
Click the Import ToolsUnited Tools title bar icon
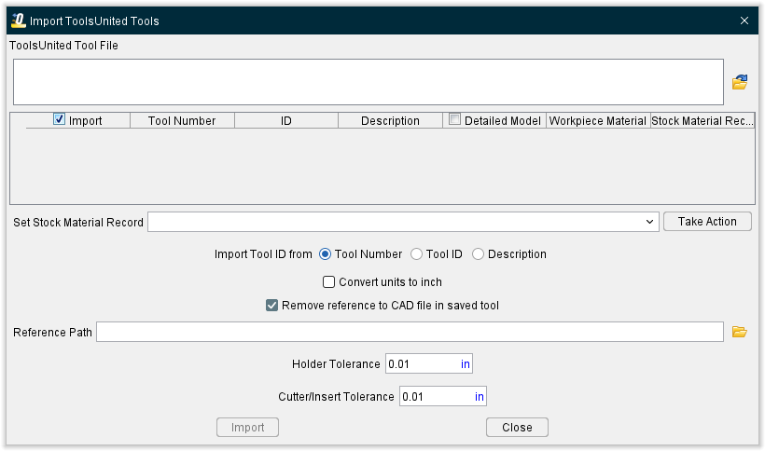[19, 20]
